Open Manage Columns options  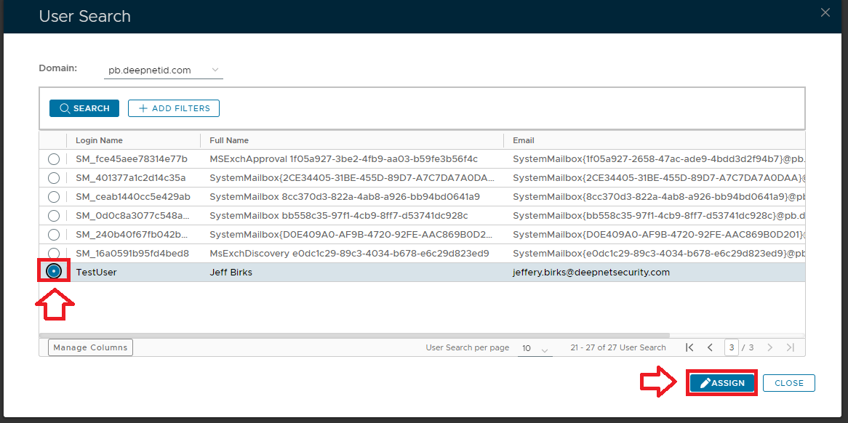point(90,347)
